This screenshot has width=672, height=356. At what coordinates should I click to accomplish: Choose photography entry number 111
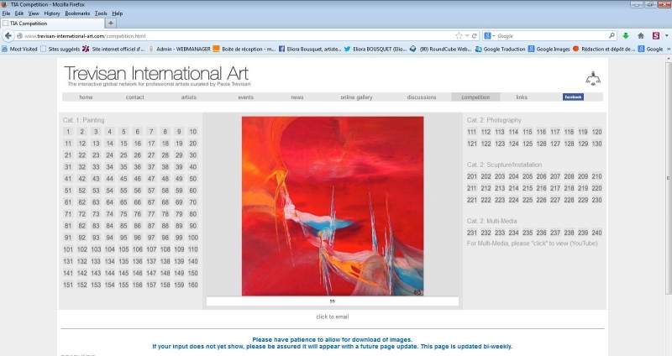(x=472, y=132)
